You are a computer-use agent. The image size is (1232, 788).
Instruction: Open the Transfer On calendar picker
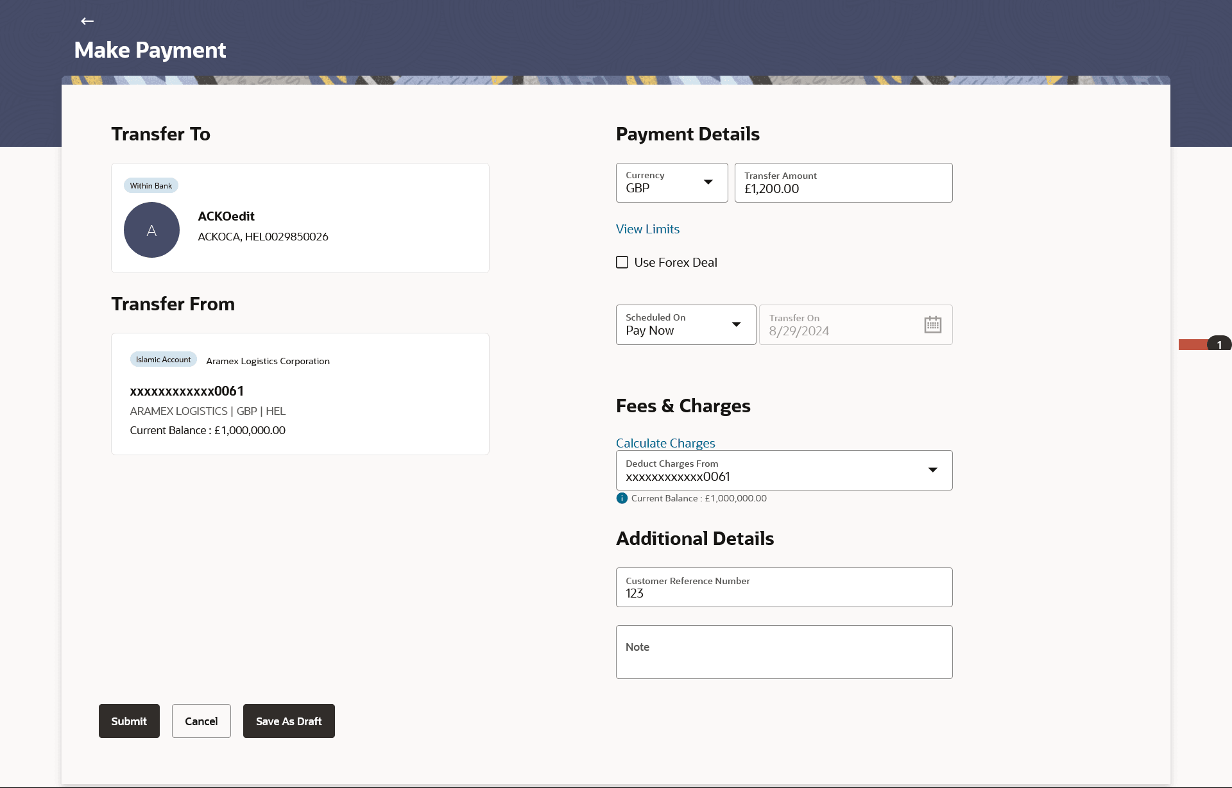point(932,324)
